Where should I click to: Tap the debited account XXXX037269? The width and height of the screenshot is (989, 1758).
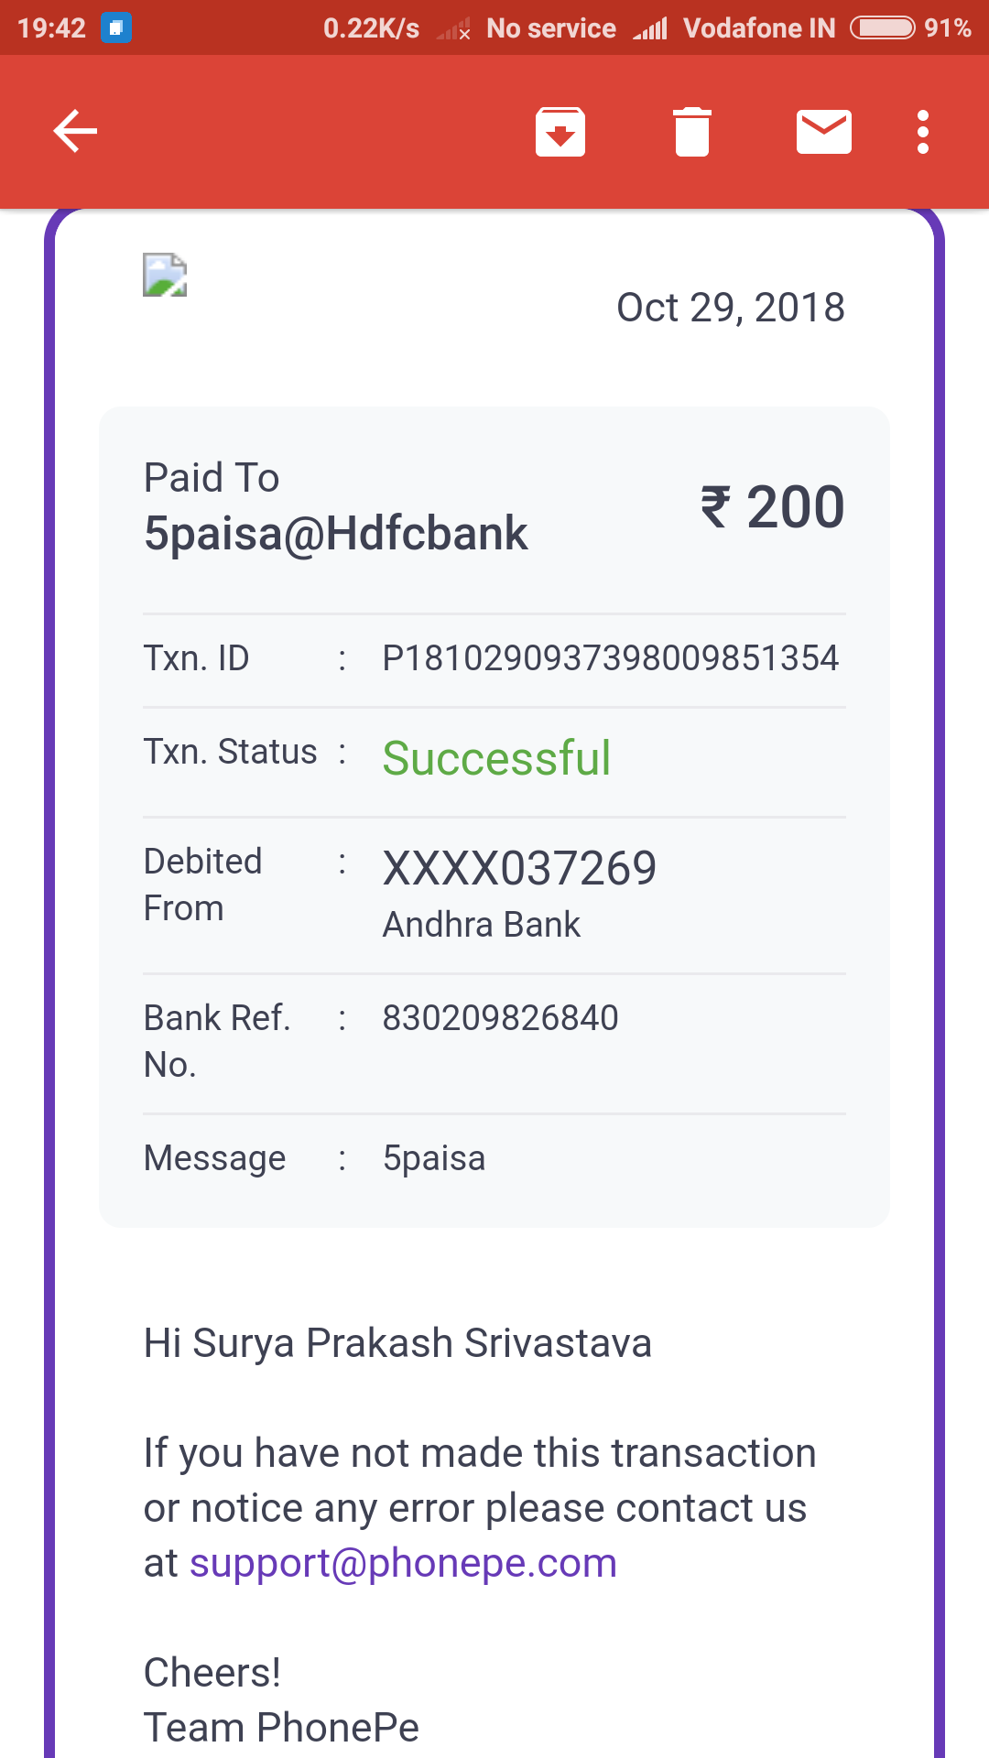click(x=519, y=868)
